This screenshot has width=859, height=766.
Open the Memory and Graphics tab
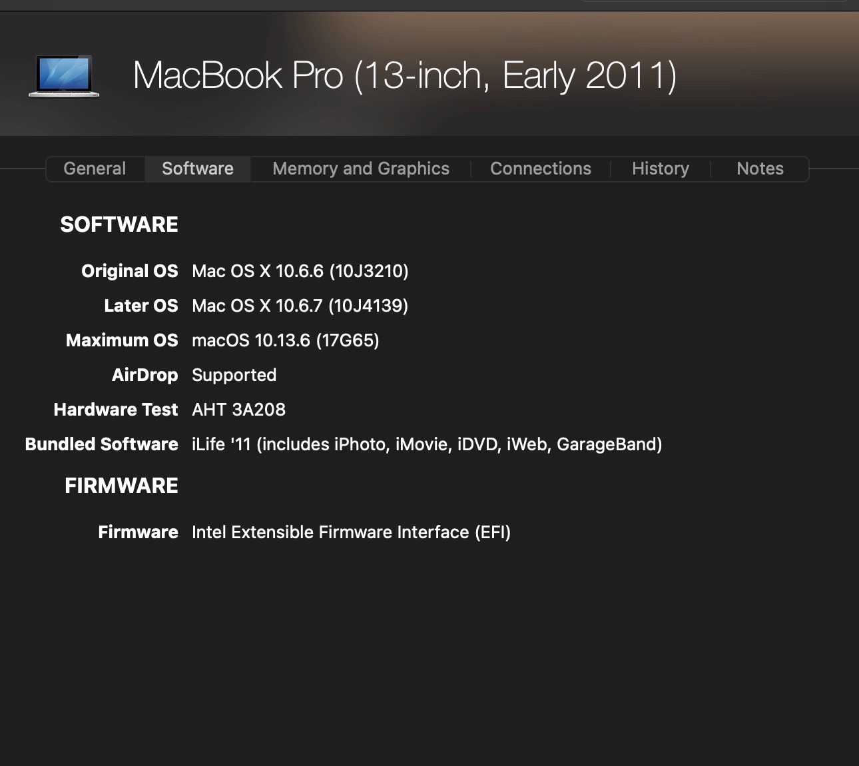(x=361, y=169)
